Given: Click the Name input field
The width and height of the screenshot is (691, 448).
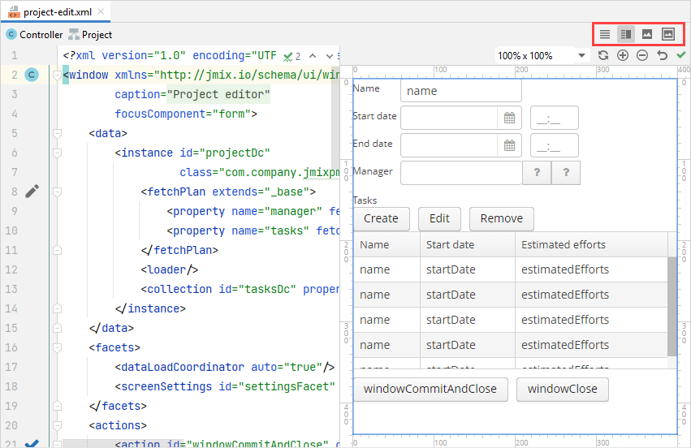Looking at the screenshot, I should (460, 91).
